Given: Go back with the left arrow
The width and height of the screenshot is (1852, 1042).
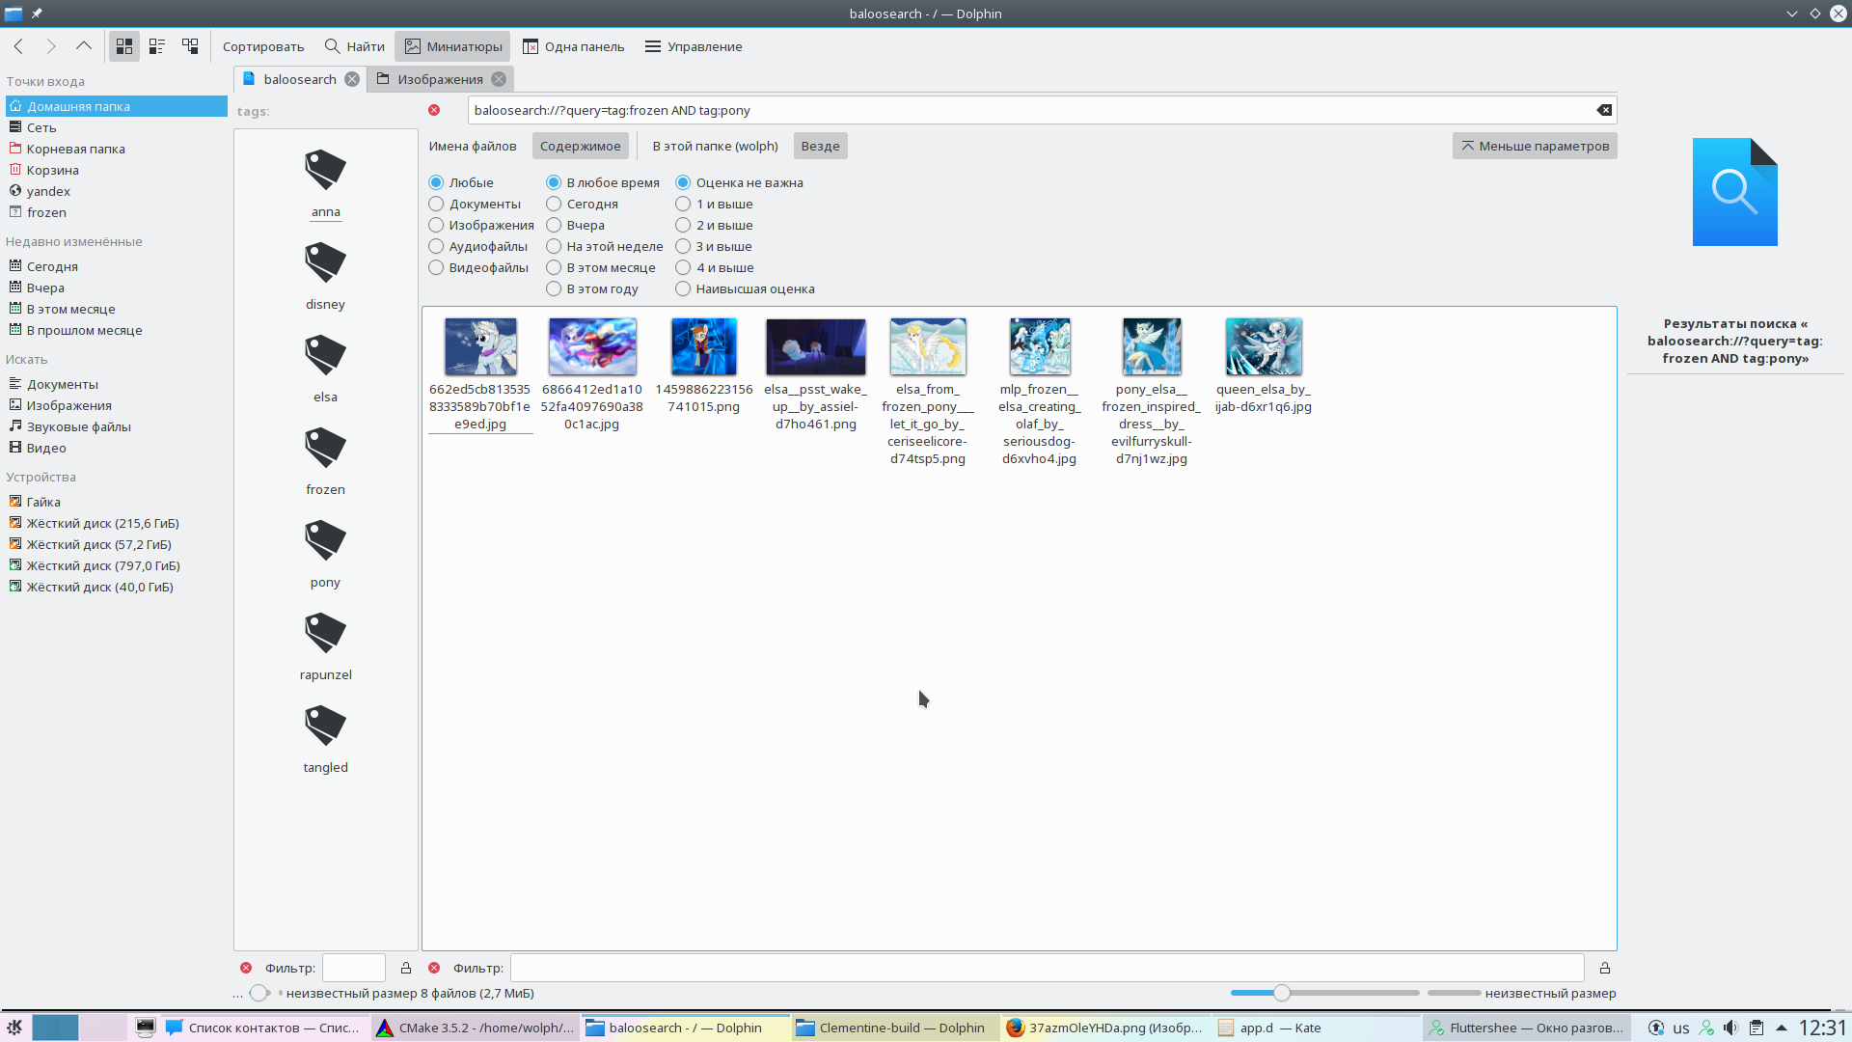Looking at the screenshot, I should click(18, 46).
